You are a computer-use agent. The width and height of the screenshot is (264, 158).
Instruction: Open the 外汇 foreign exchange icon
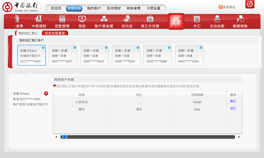197,21
